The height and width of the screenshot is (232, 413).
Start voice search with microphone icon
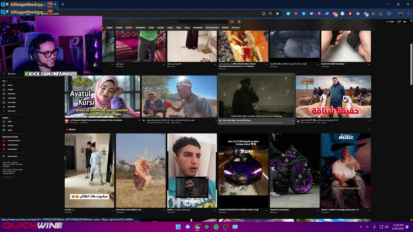tap(239, 22)
